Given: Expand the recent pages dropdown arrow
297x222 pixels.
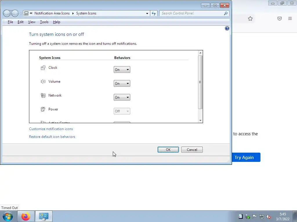Looking at the screenshot, I should 21,13.
